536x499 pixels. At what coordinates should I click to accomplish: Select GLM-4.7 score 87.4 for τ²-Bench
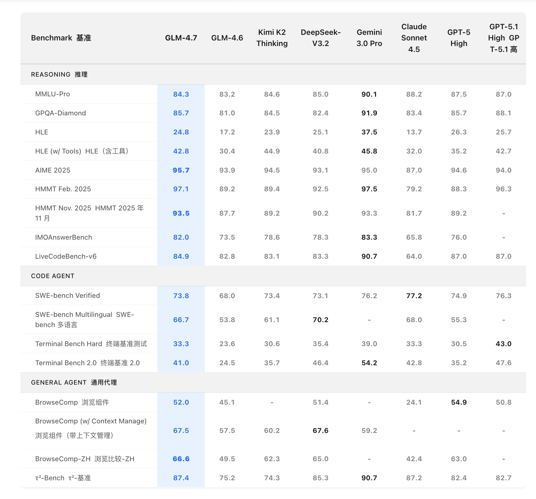click(181, 478)
